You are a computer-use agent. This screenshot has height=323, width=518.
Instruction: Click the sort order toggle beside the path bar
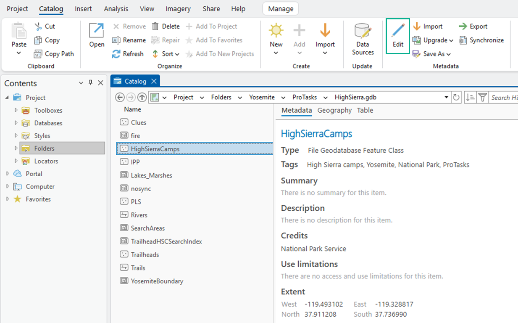click(469, 97)
